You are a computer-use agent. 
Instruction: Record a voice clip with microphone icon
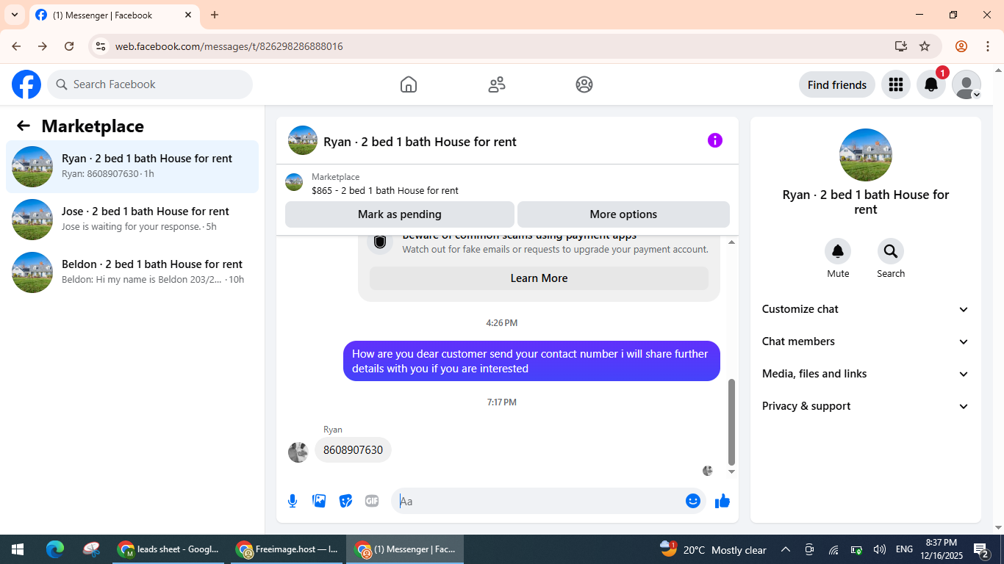point(293,501)
